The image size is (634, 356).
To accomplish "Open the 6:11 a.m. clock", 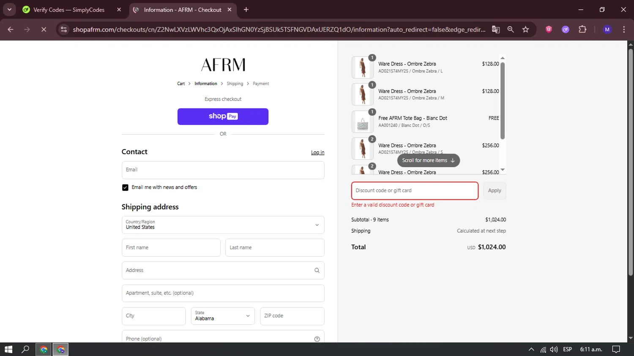I will click(x=591, y=349).
